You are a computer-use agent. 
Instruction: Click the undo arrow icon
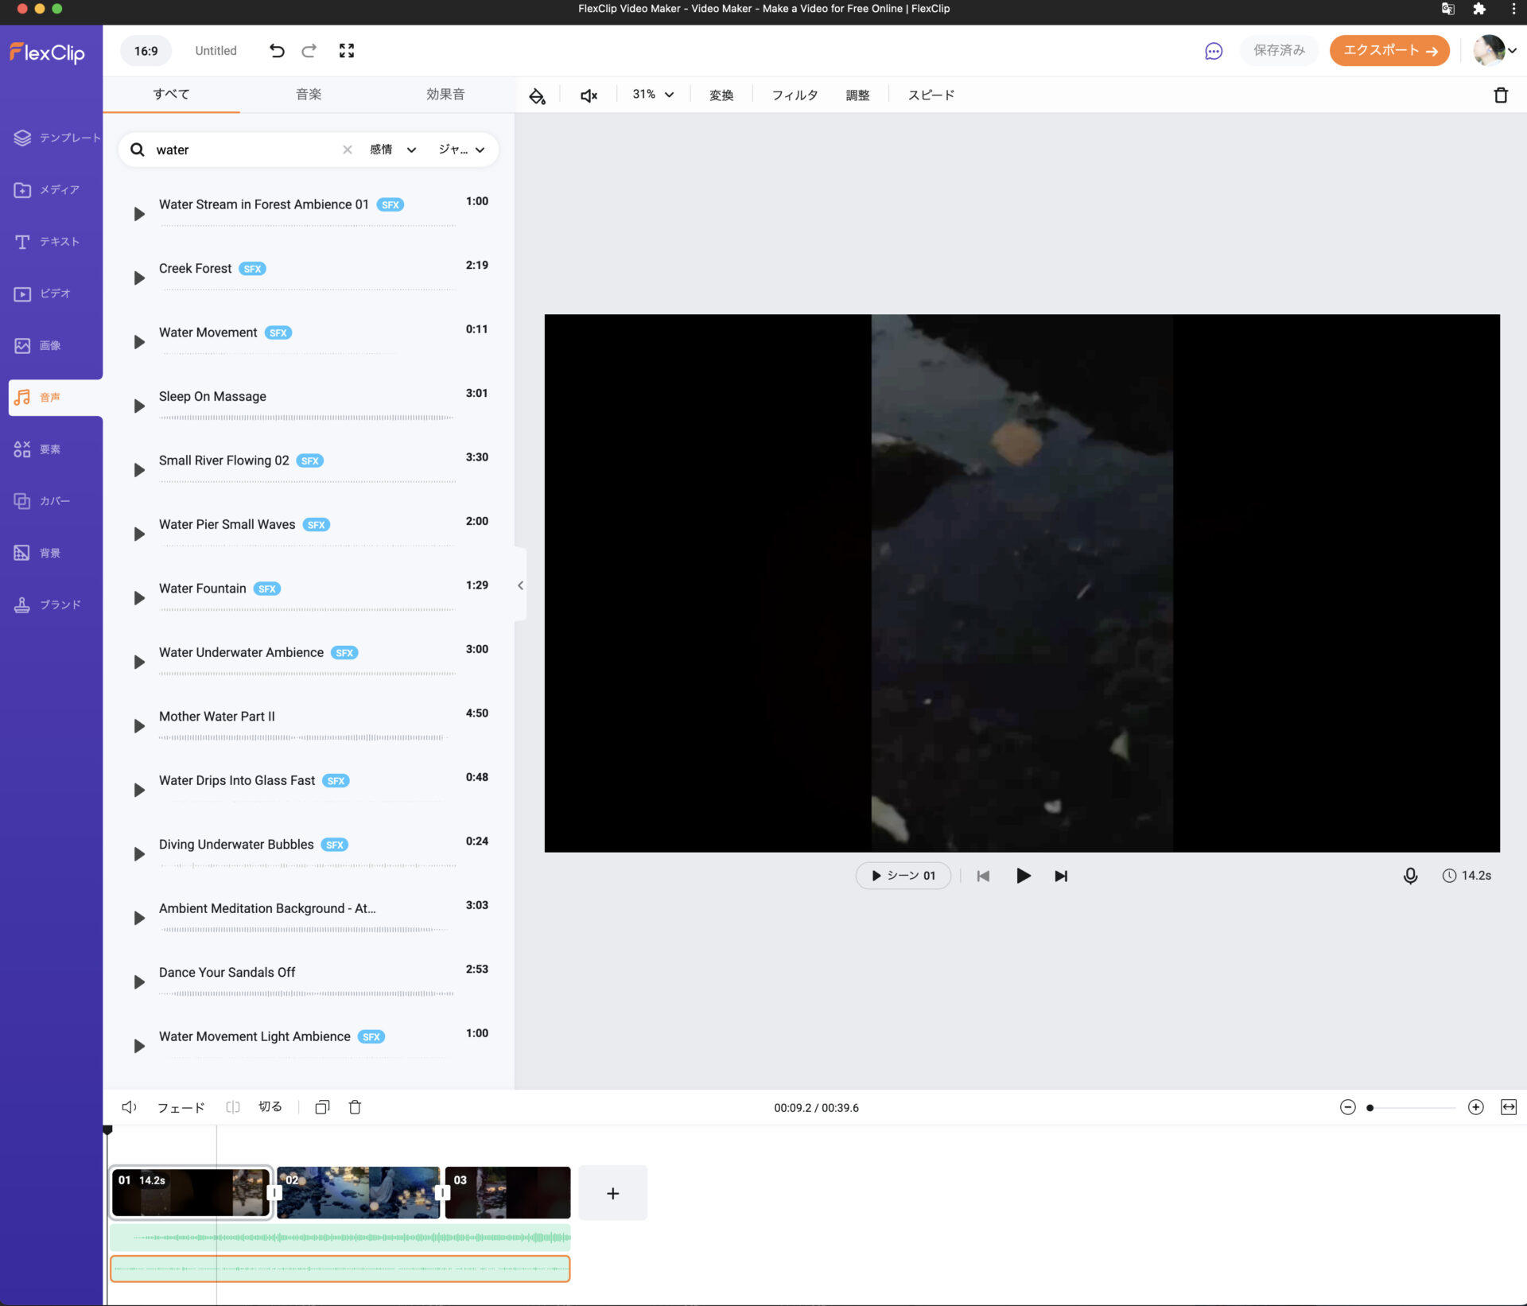276,50
